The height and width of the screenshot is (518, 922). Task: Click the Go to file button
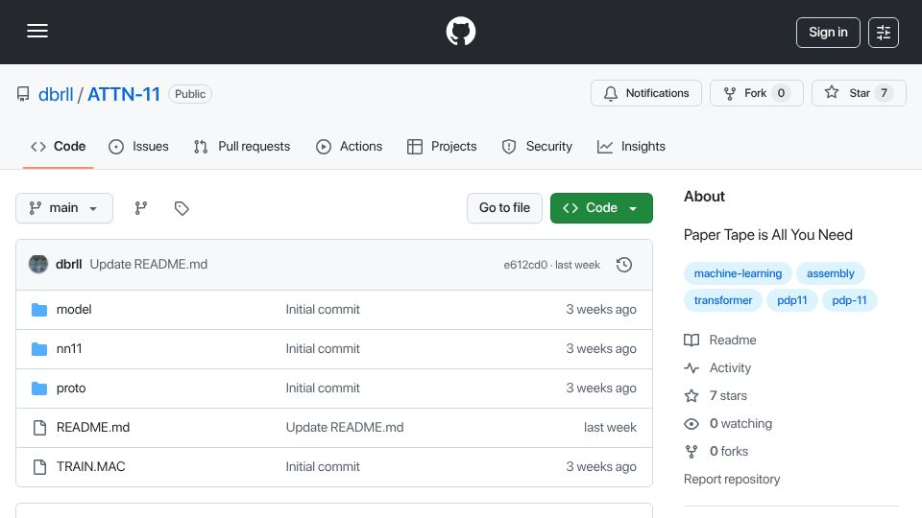click(x=504, y=208)
